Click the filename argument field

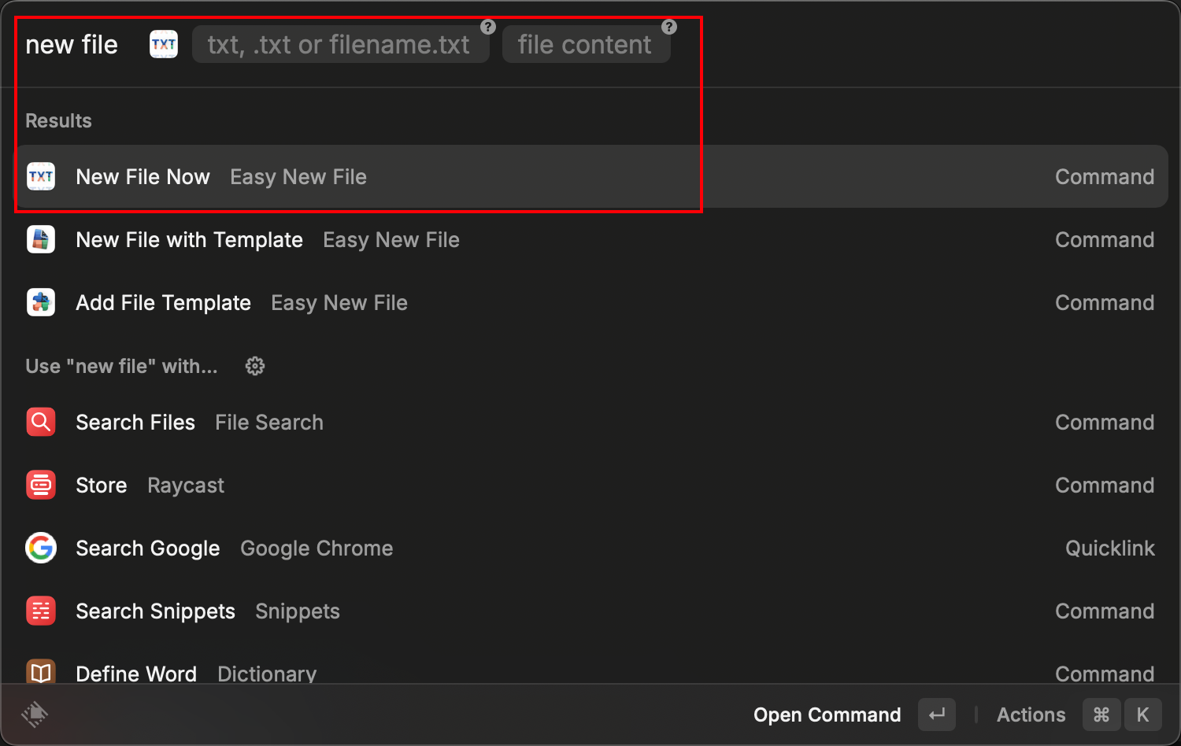(x=340, y=44)
